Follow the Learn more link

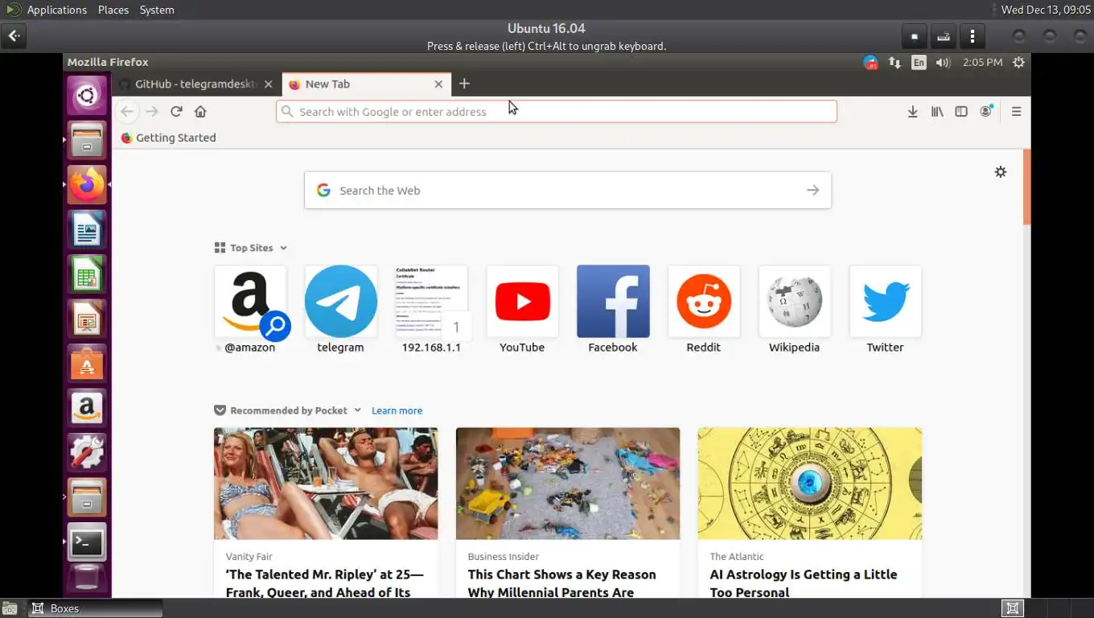coord(397,410)
